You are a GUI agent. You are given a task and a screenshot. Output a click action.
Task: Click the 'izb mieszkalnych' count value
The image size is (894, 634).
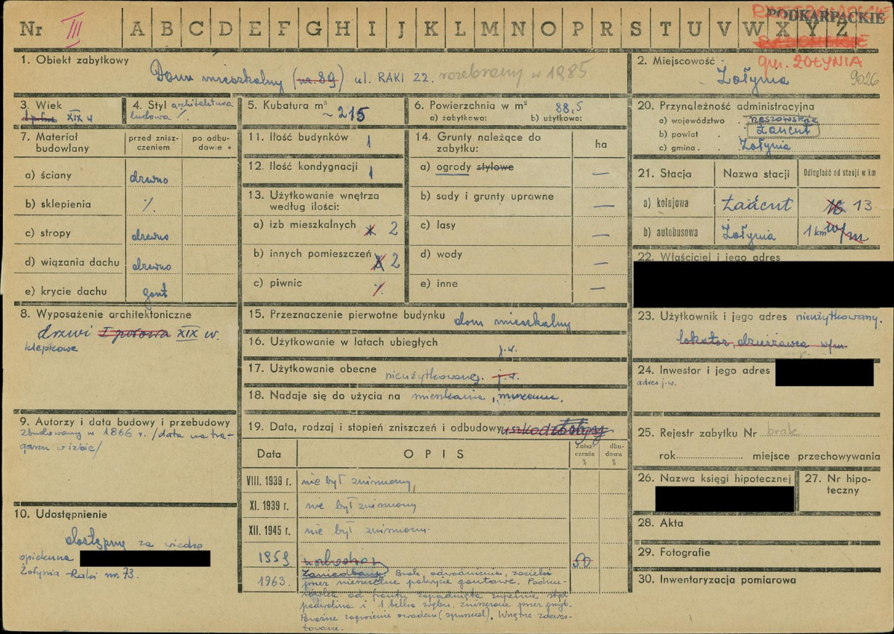[394, 229]
